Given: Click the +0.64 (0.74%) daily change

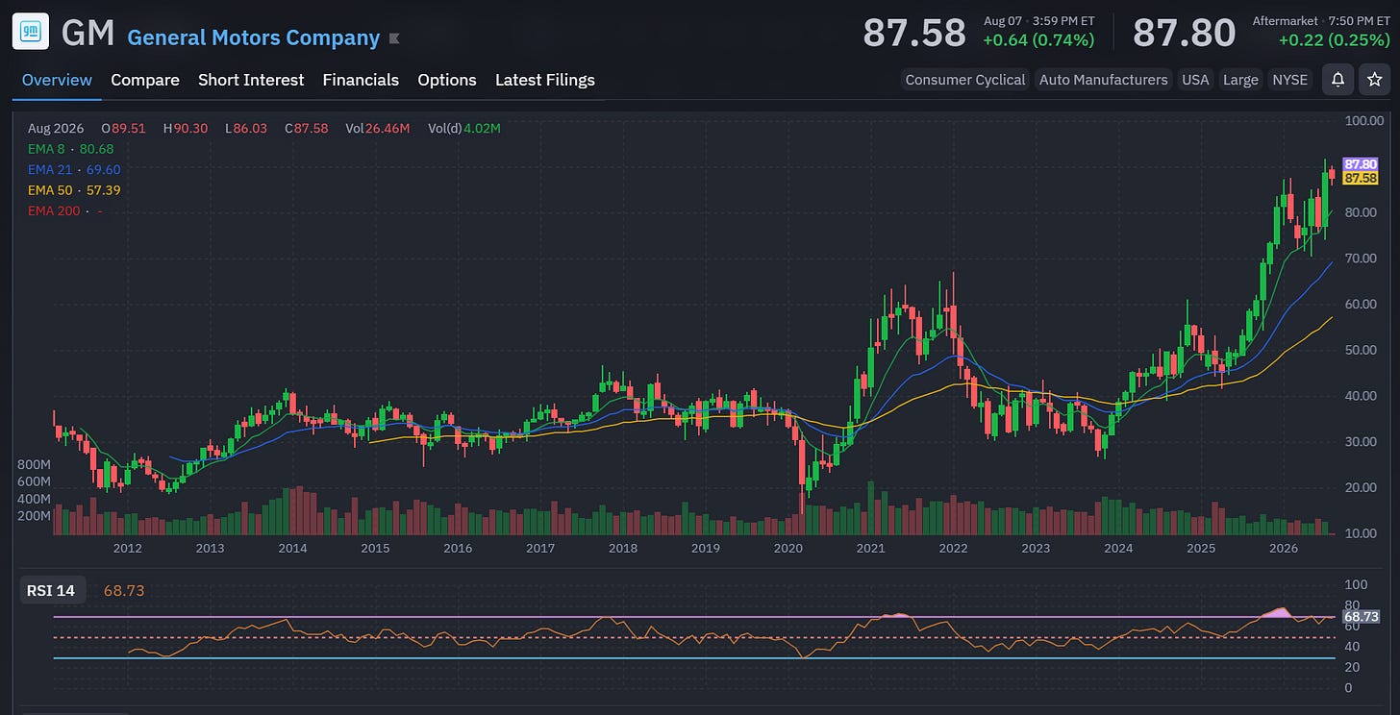Looking at the screenshot, I should tap(1038, 40).
